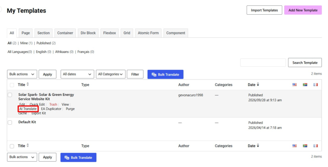Viewport: 328px width, 167px height.
Task: Show All (2) templates filter link
Action: tap(12, 43)
